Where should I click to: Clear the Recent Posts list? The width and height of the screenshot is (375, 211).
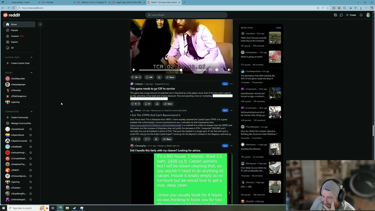[278, 28]
